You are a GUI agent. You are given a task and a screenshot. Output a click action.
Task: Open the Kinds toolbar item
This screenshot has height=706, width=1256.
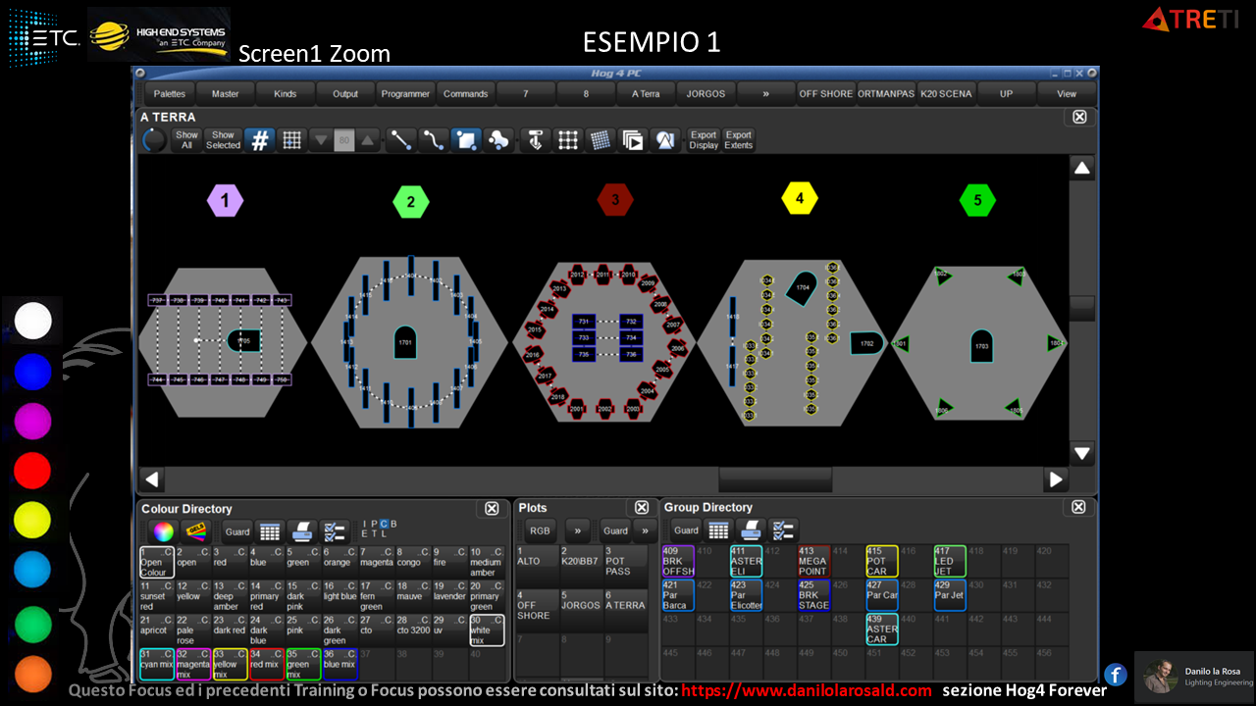[286, 93]
